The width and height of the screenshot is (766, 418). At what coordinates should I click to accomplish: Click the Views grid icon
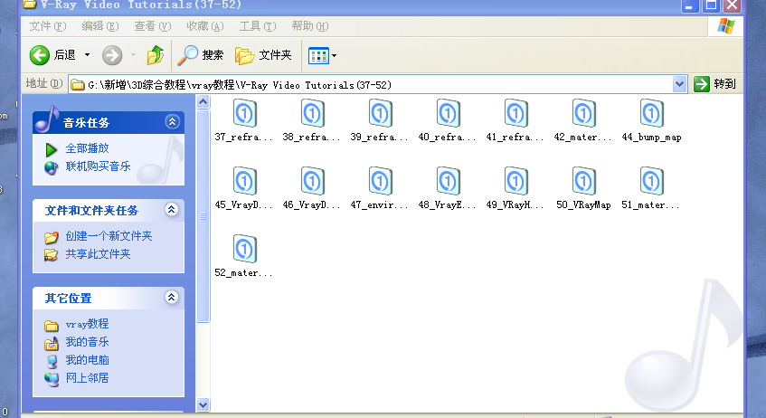[x=318, y=56]
